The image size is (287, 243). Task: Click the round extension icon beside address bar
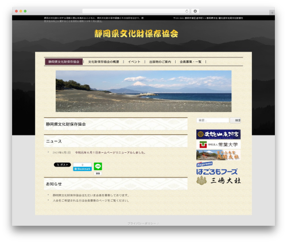[195, 11]
